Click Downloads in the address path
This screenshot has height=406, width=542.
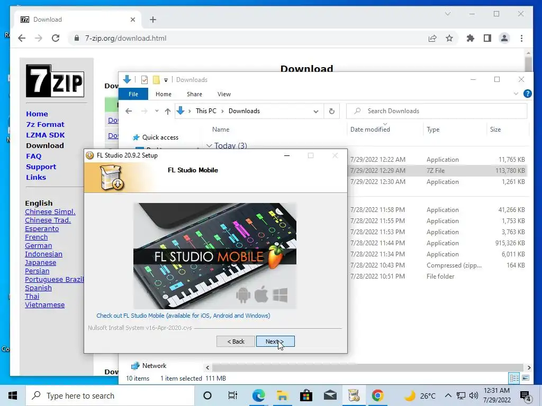tap(244, 111)
